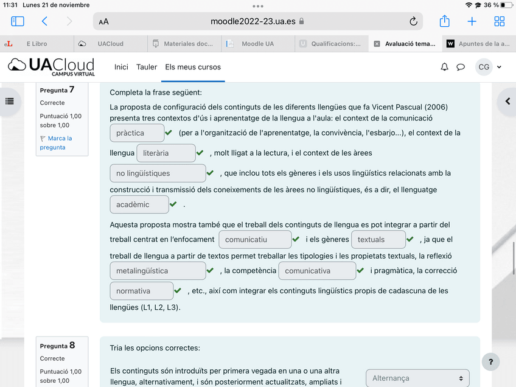The image size is (516, 387).
Task: Open notifications bell icon
Action: pyautogui.click(x=444, y=67)
